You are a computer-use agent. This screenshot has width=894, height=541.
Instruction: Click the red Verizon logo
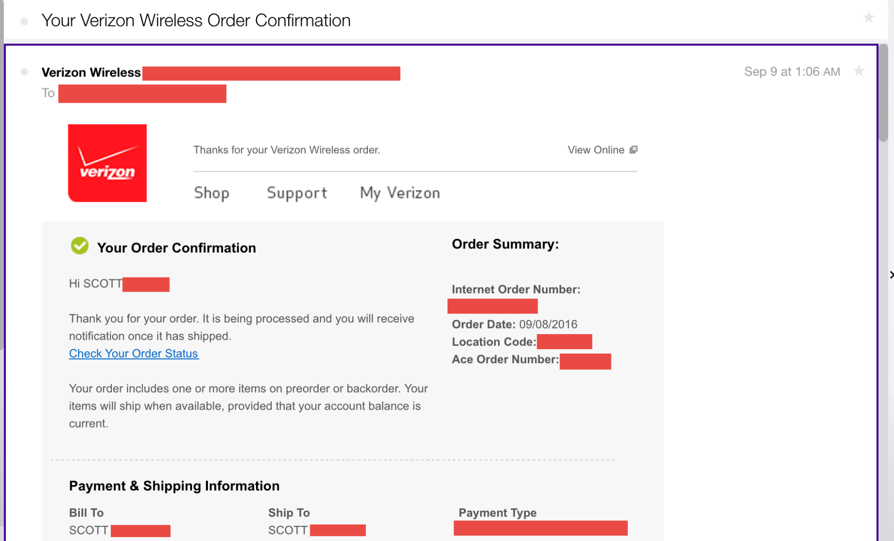[x=107, y=163]
